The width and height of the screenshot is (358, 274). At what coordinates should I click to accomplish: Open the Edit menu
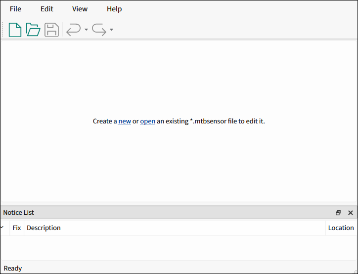click(46, 9)
